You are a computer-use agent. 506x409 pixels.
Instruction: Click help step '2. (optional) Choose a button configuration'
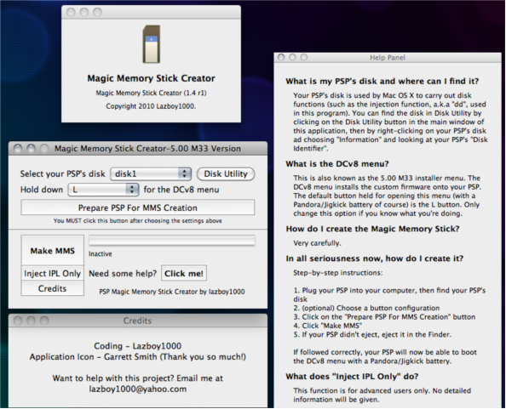(x=366, y=308)
